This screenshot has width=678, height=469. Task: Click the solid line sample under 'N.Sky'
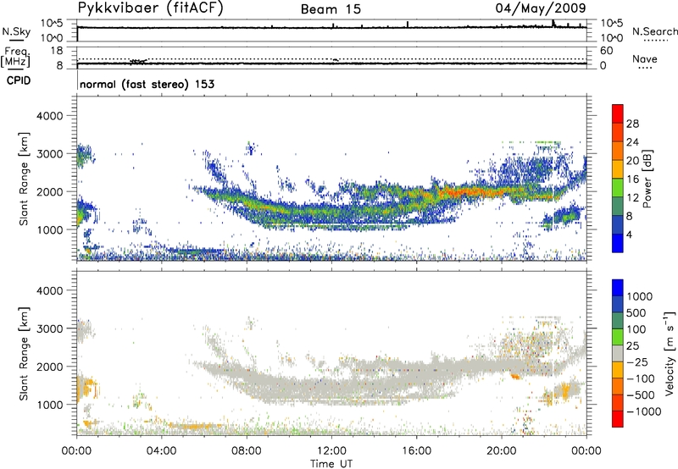point(16,40)
